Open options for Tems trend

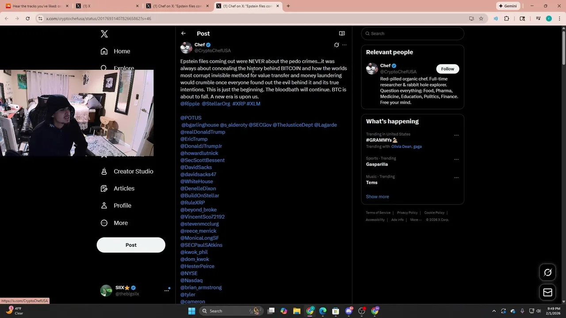(x=456, y=178)
